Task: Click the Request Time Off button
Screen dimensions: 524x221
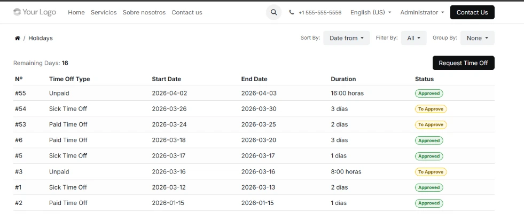Action: click(x=463, y=63)
